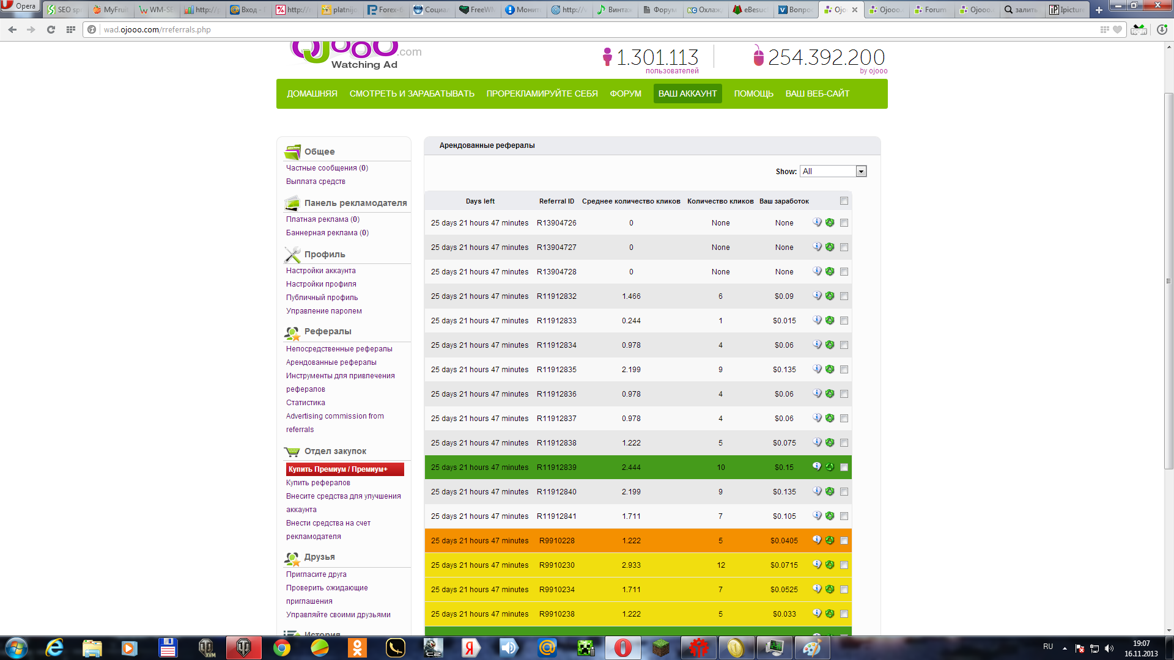The image size is (1174, 660).
Task: Check the box for referral R11912841
Action: (x=844, y=516)
